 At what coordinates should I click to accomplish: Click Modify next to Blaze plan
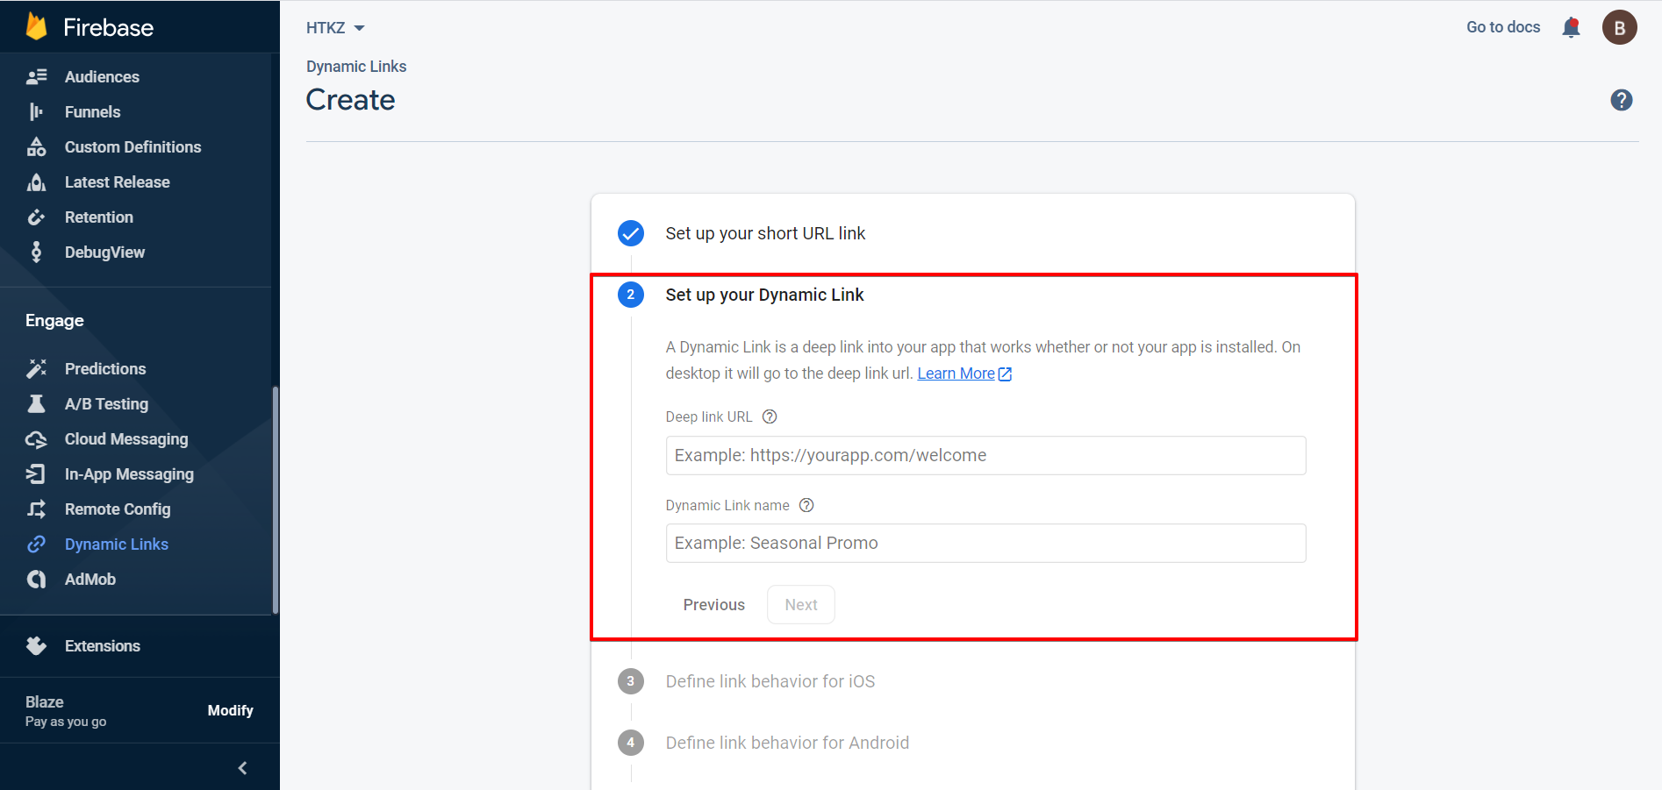pos(230,710)
